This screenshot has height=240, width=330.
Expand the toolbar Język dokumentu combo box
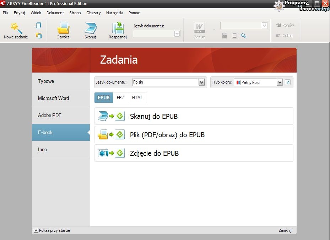177,34
